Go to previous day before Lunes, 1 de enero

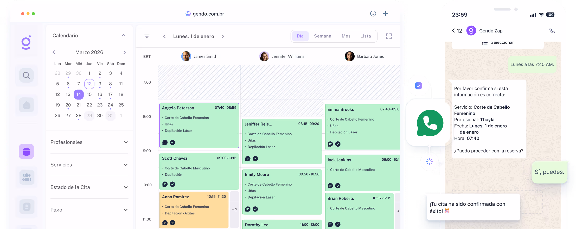coord(164,36)
